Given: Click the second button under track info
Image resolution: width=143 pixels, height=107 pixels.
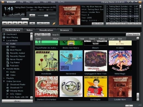Looking at the screenshot, I should point(101,24).
